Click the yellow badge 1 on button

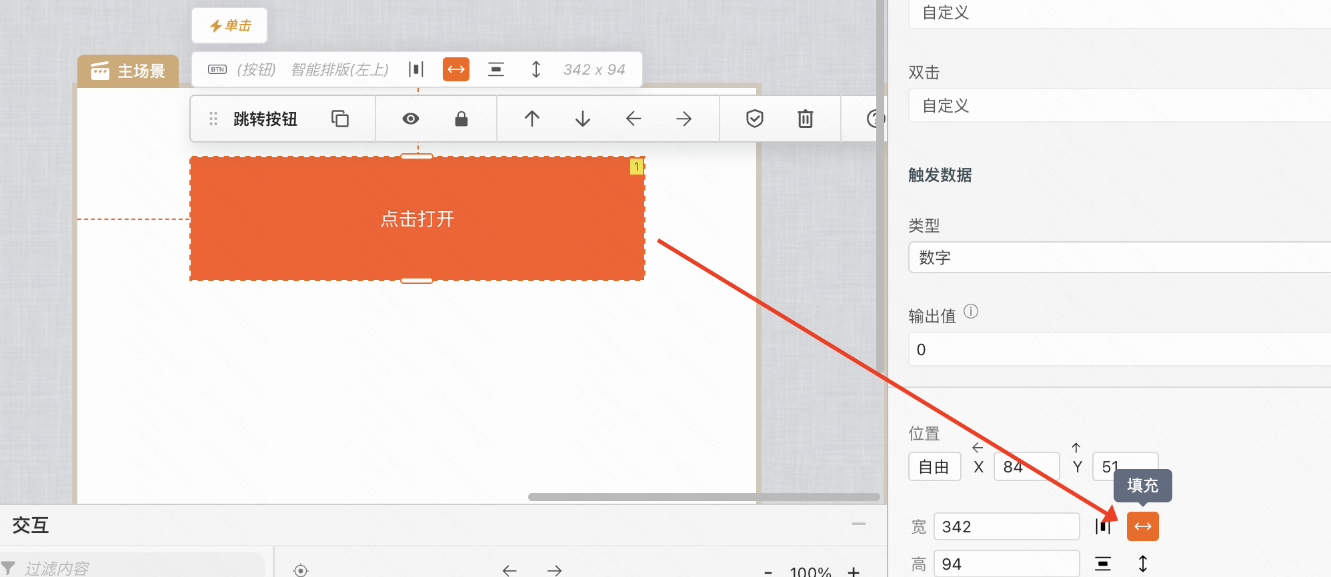click(637, 167)
